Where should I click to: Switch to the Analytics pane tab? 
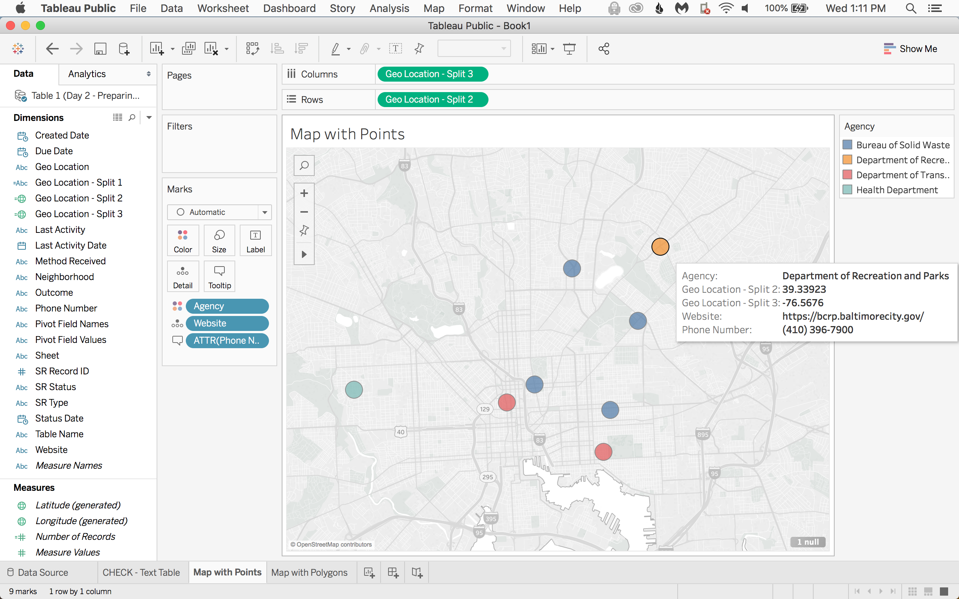[x=87, y=74]
